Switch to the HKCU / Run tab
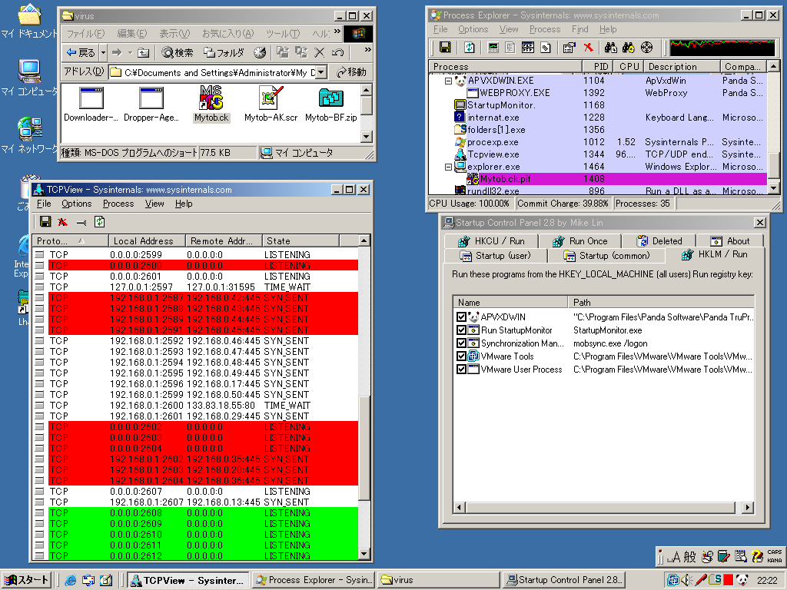Image resolution: width=787 pixels, height=590 pixels. (x=492, y=240)
